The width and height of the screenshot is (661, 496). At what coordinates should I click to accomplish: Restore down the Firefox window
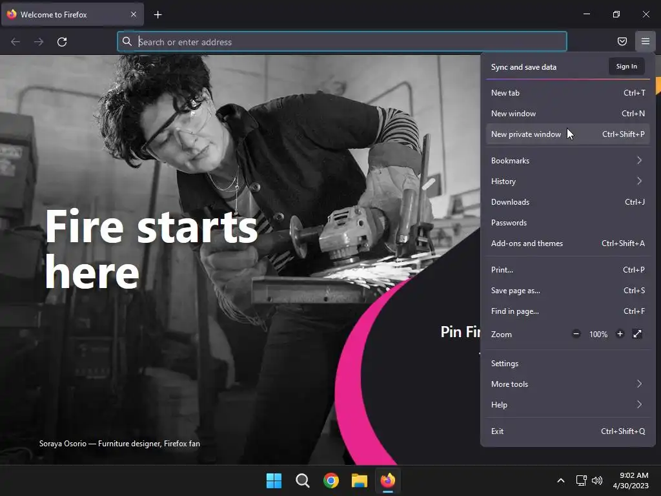[x=616, y=14]
